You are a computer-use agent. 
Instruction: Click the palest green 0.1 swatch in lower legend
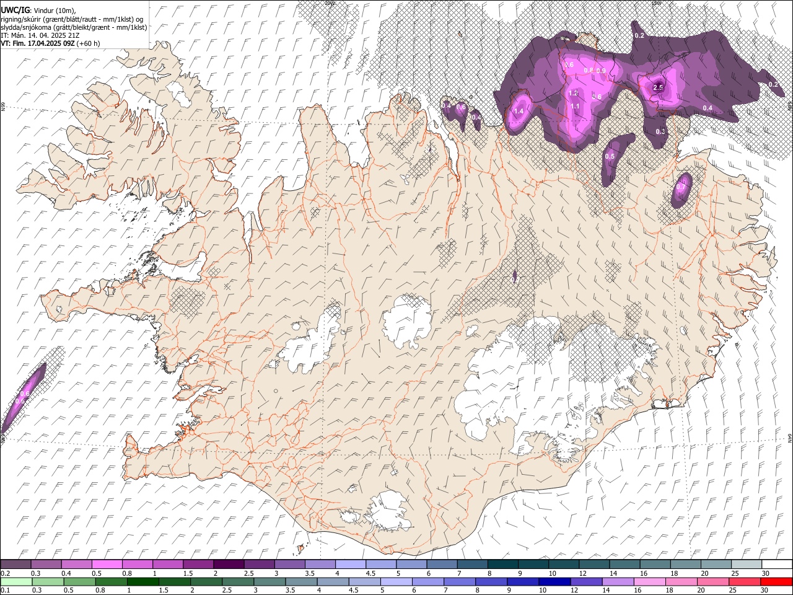(17, 582)
